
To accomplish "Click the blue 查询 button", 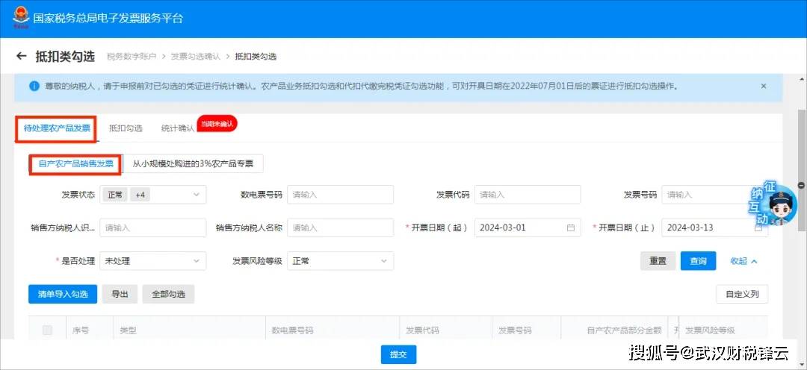I will [698, 261].
